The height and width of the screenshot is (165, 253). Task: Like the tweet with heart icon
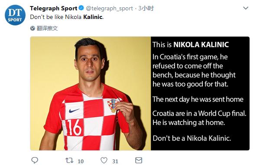[x=104, y=160]
